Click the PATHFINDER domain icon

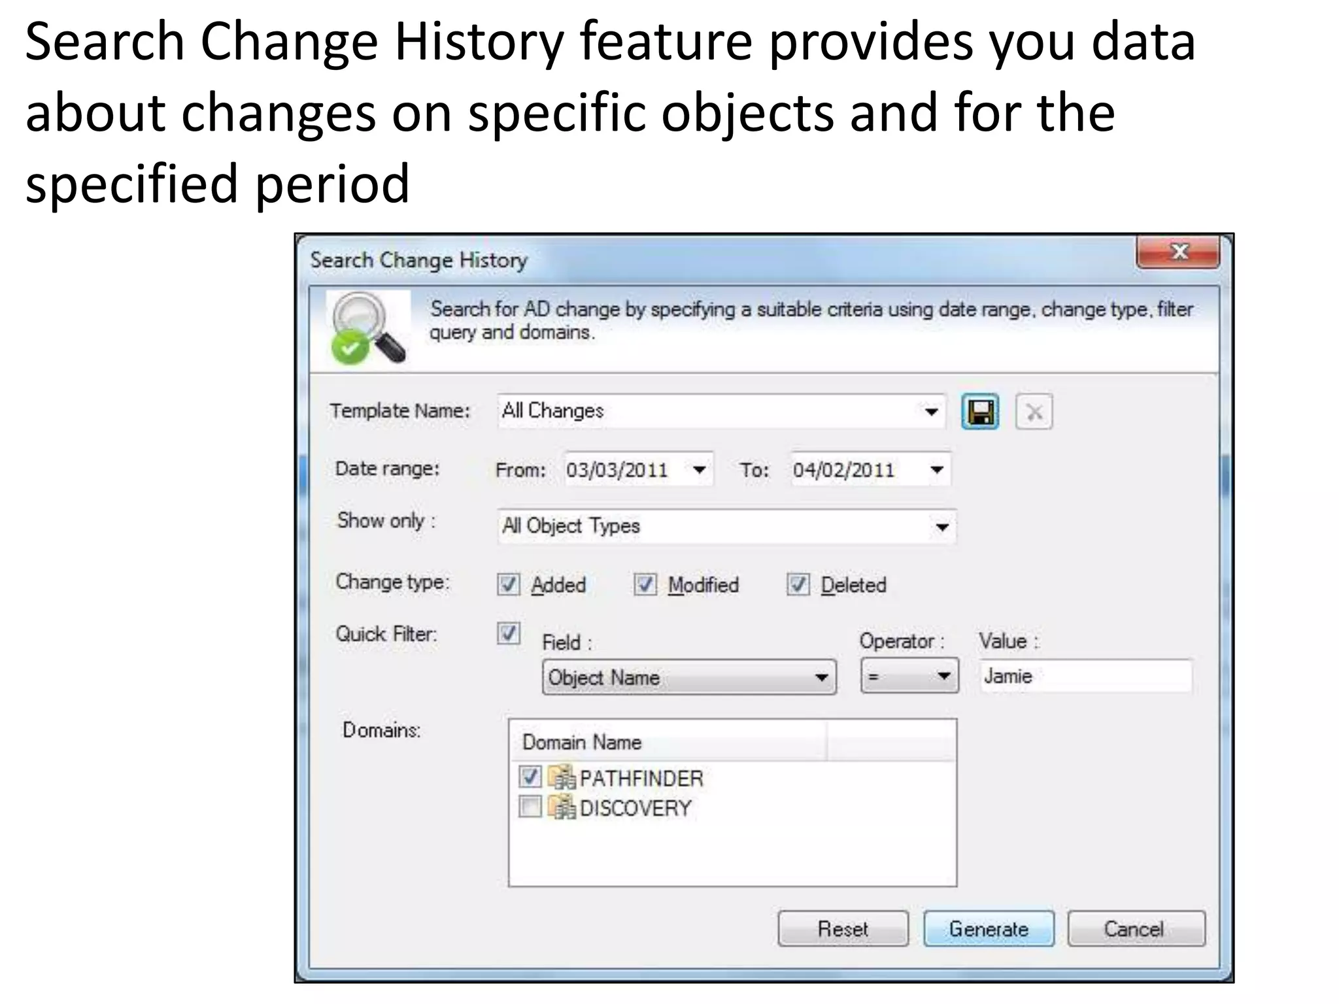[x=562, y=777]
